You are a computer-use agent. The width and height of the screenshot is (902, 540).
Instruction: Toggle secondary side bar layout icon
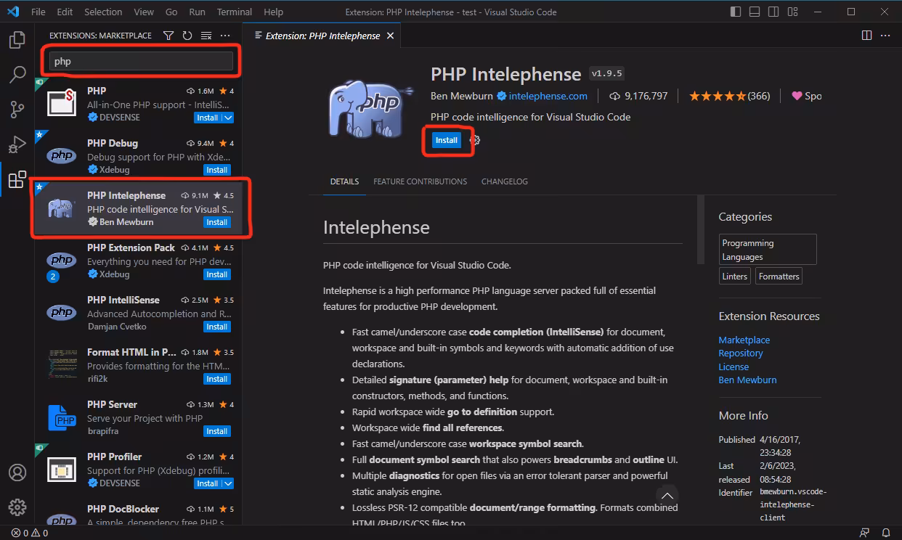click(773, 12)
